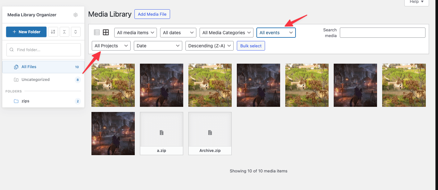This screenshot has width=438, height=190.
Task: Select the Uncategorized folder
Action: (35, 79)
